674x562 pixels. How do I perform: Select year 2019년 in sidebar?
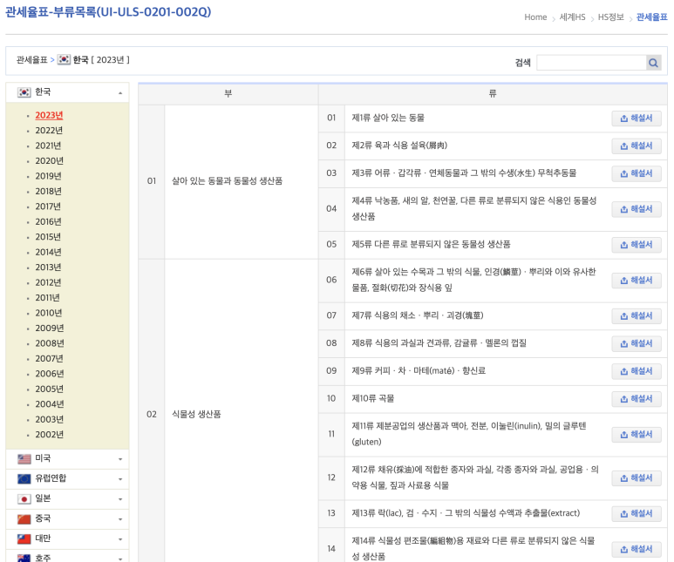[x=49, y=176]
